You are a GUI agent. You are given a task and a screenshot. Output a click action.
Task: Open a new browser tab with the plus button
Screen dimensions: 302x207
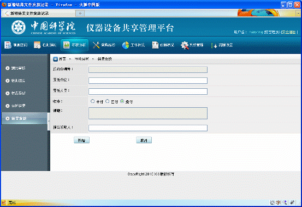[x=80, y=13]
